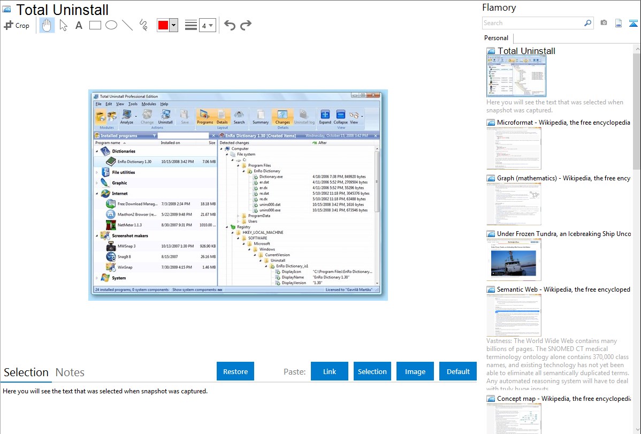Open the File menu in the snapshot
641x434 pixels.
[98, 104]
